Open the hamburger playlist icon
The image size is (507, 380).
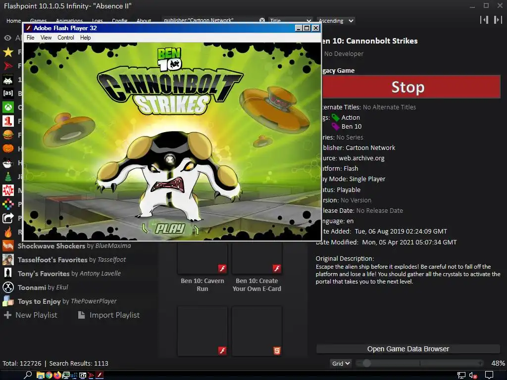[8, 135]
